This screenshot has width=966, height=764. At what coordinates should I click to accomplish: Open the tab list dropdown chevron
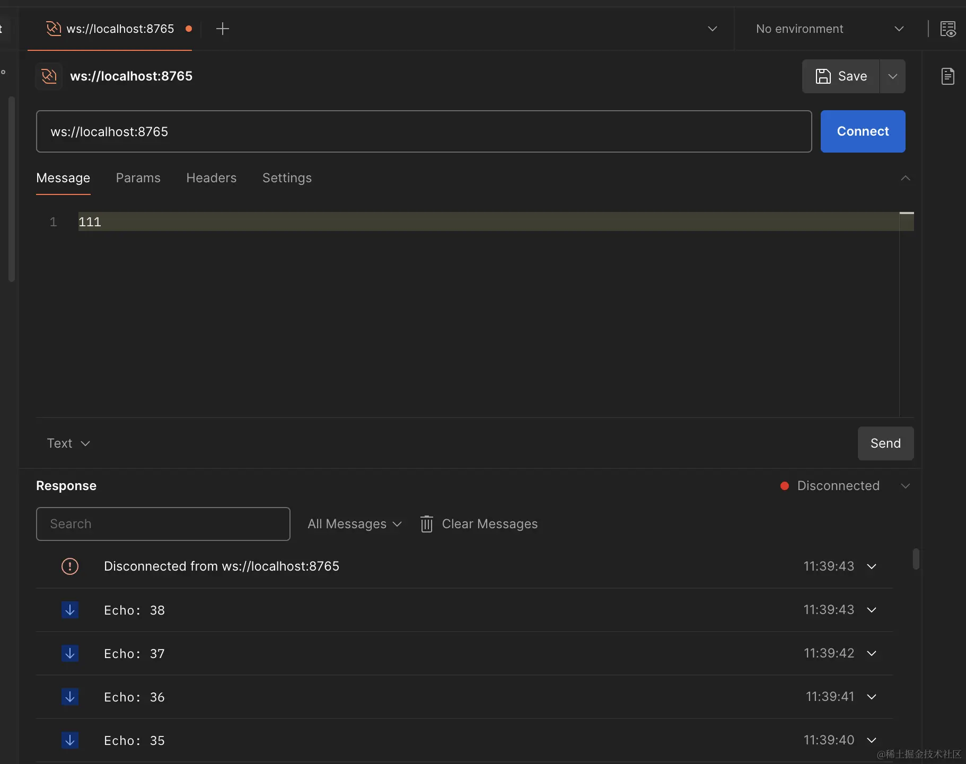pos(713,29)
